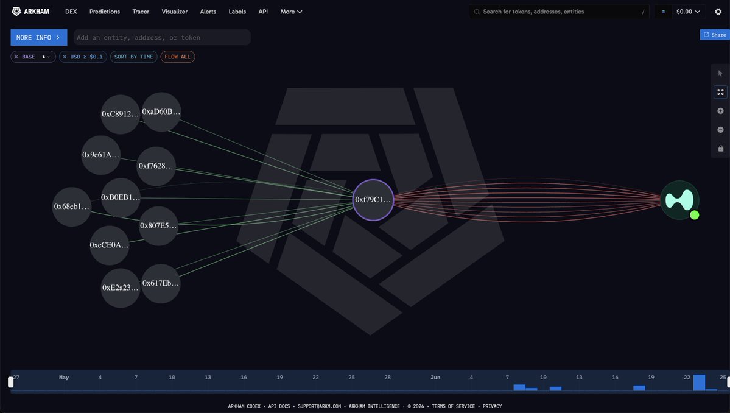Expand the MORE INFO panel

pyautogui.click(x=38, y=37)
